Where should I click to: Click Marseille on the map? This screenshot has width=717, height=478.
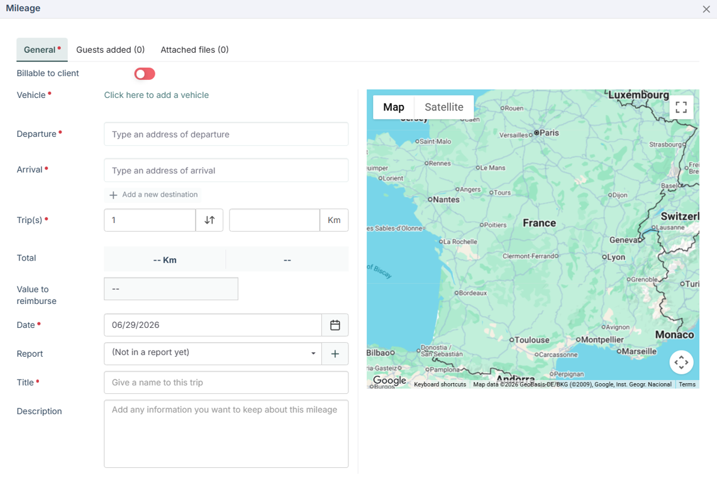click(636, 352)
